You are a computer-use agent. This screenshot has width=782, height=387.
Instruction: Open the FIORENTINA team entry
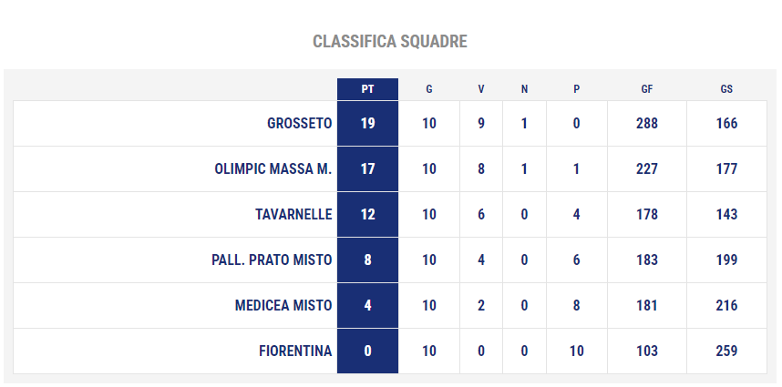295,351
